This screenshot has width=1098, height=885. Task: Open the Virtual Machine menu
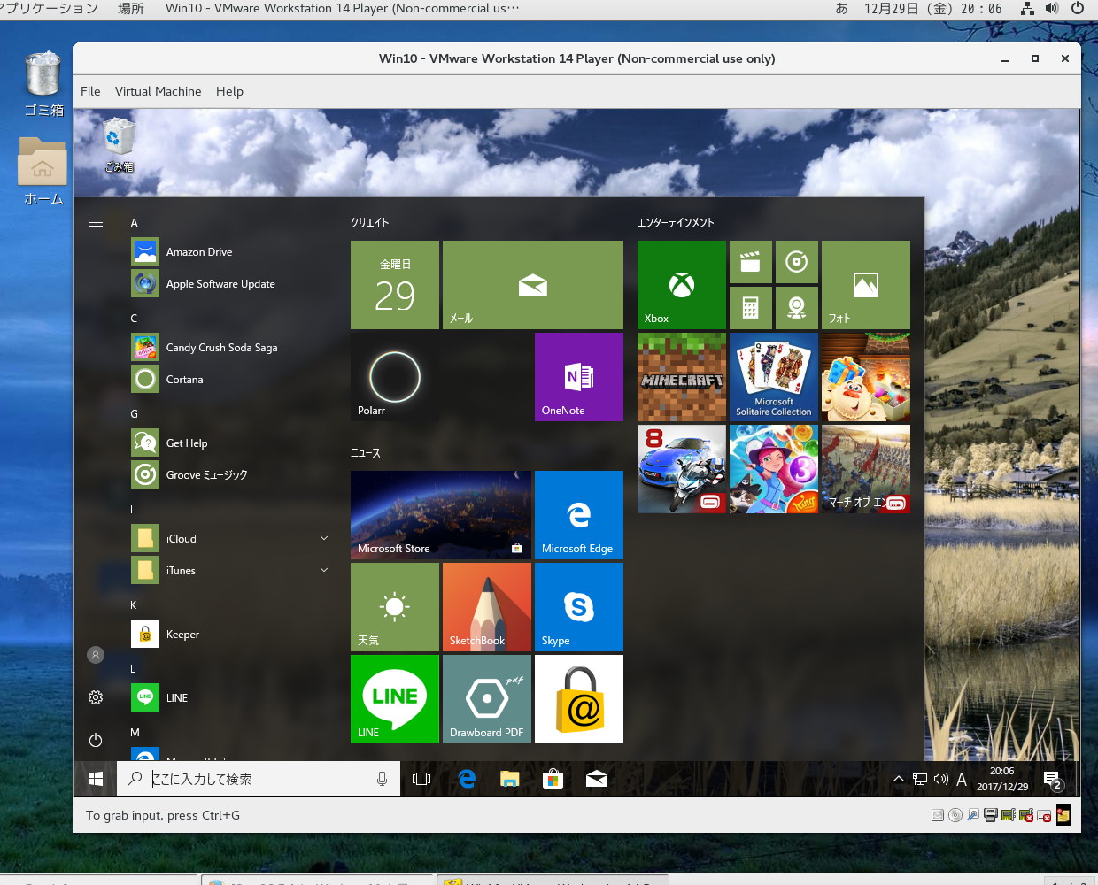pos(158,91)
